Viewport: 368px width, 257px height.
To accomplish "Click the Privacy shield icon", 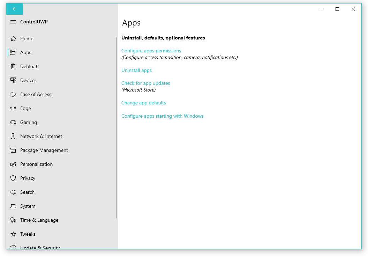I will pos(13,178).
